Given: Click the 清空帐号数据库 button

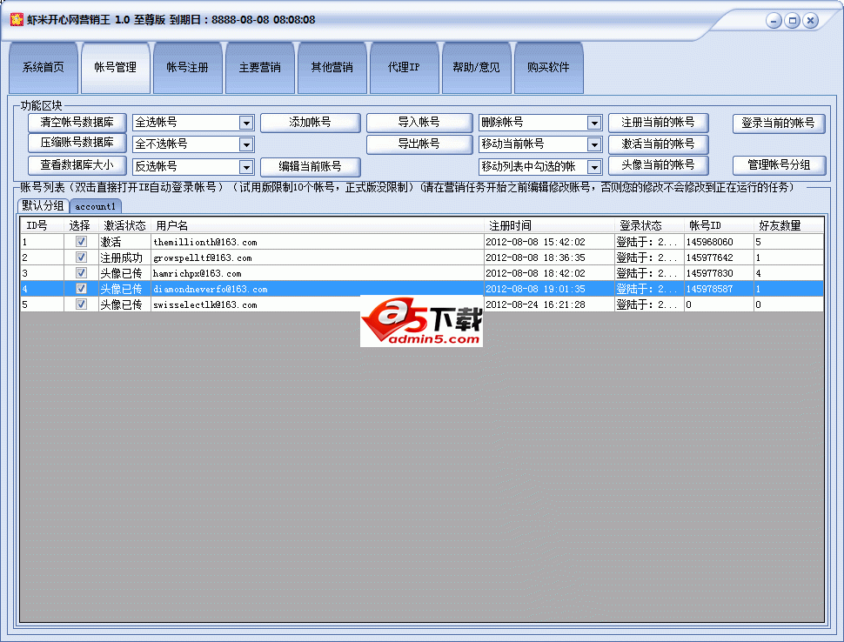Looking at the screenshot, I should [77, 123].
